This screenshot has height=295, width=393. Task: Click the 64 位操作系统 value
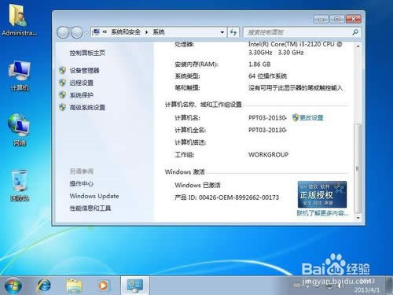[x=267, y=76]
